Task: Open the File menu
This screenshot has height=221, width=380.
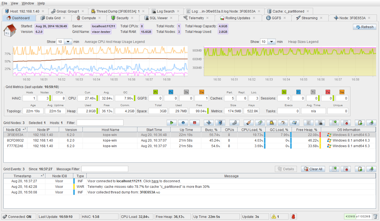Action: (x=4, y=3)
